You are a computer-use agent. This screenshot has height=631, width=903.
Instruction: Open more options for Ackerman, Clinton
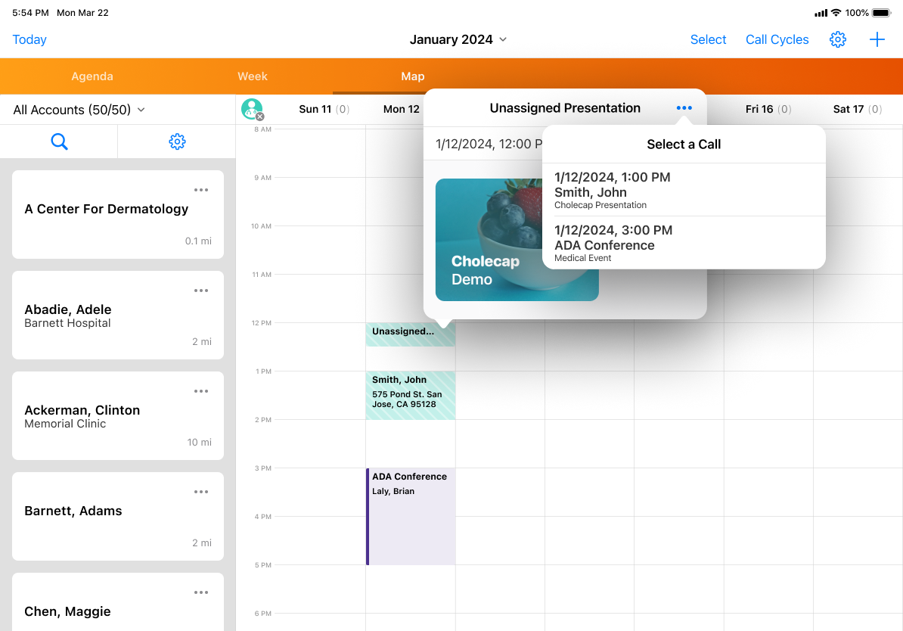point(200,391)
